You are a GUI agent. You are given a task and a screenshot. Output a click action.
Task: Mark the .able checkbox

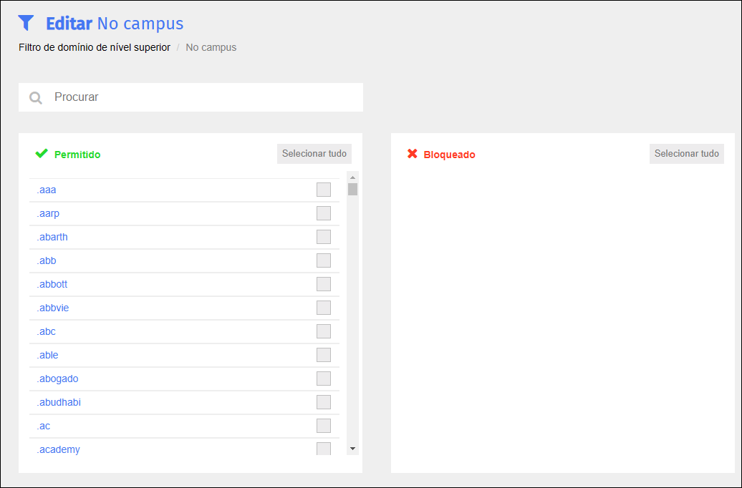point(324,355)
